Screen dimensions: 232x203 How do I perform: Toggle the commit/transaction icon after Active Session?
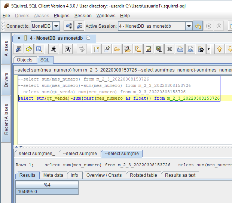(198, 26)
